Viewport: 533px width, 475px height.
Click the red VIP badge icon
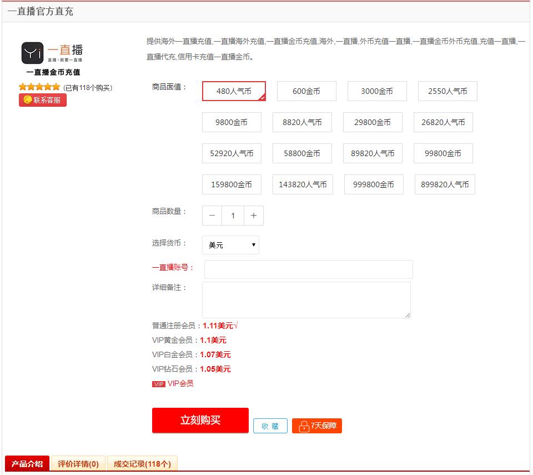[x=158, y=384]
